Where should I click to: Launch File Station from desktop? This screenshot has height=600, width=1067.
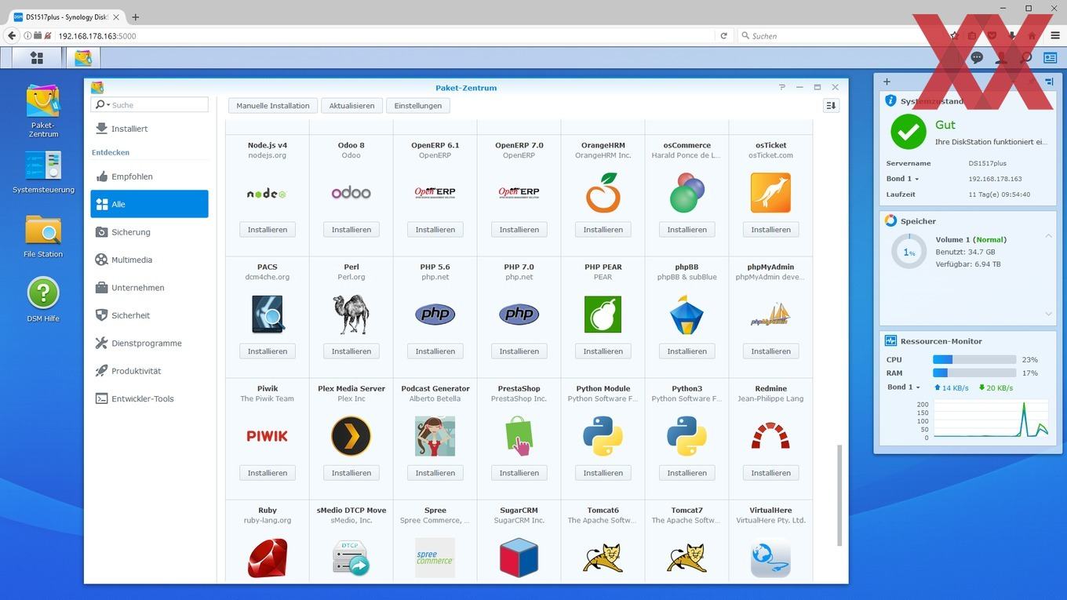click(43, 236)
